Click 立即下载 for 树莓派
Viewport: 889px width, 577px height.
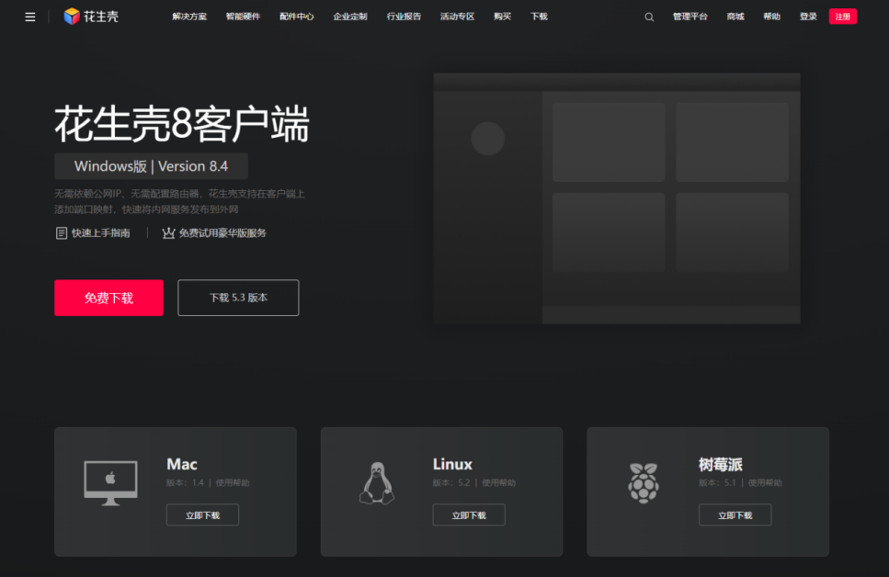(x=735, y=515)
